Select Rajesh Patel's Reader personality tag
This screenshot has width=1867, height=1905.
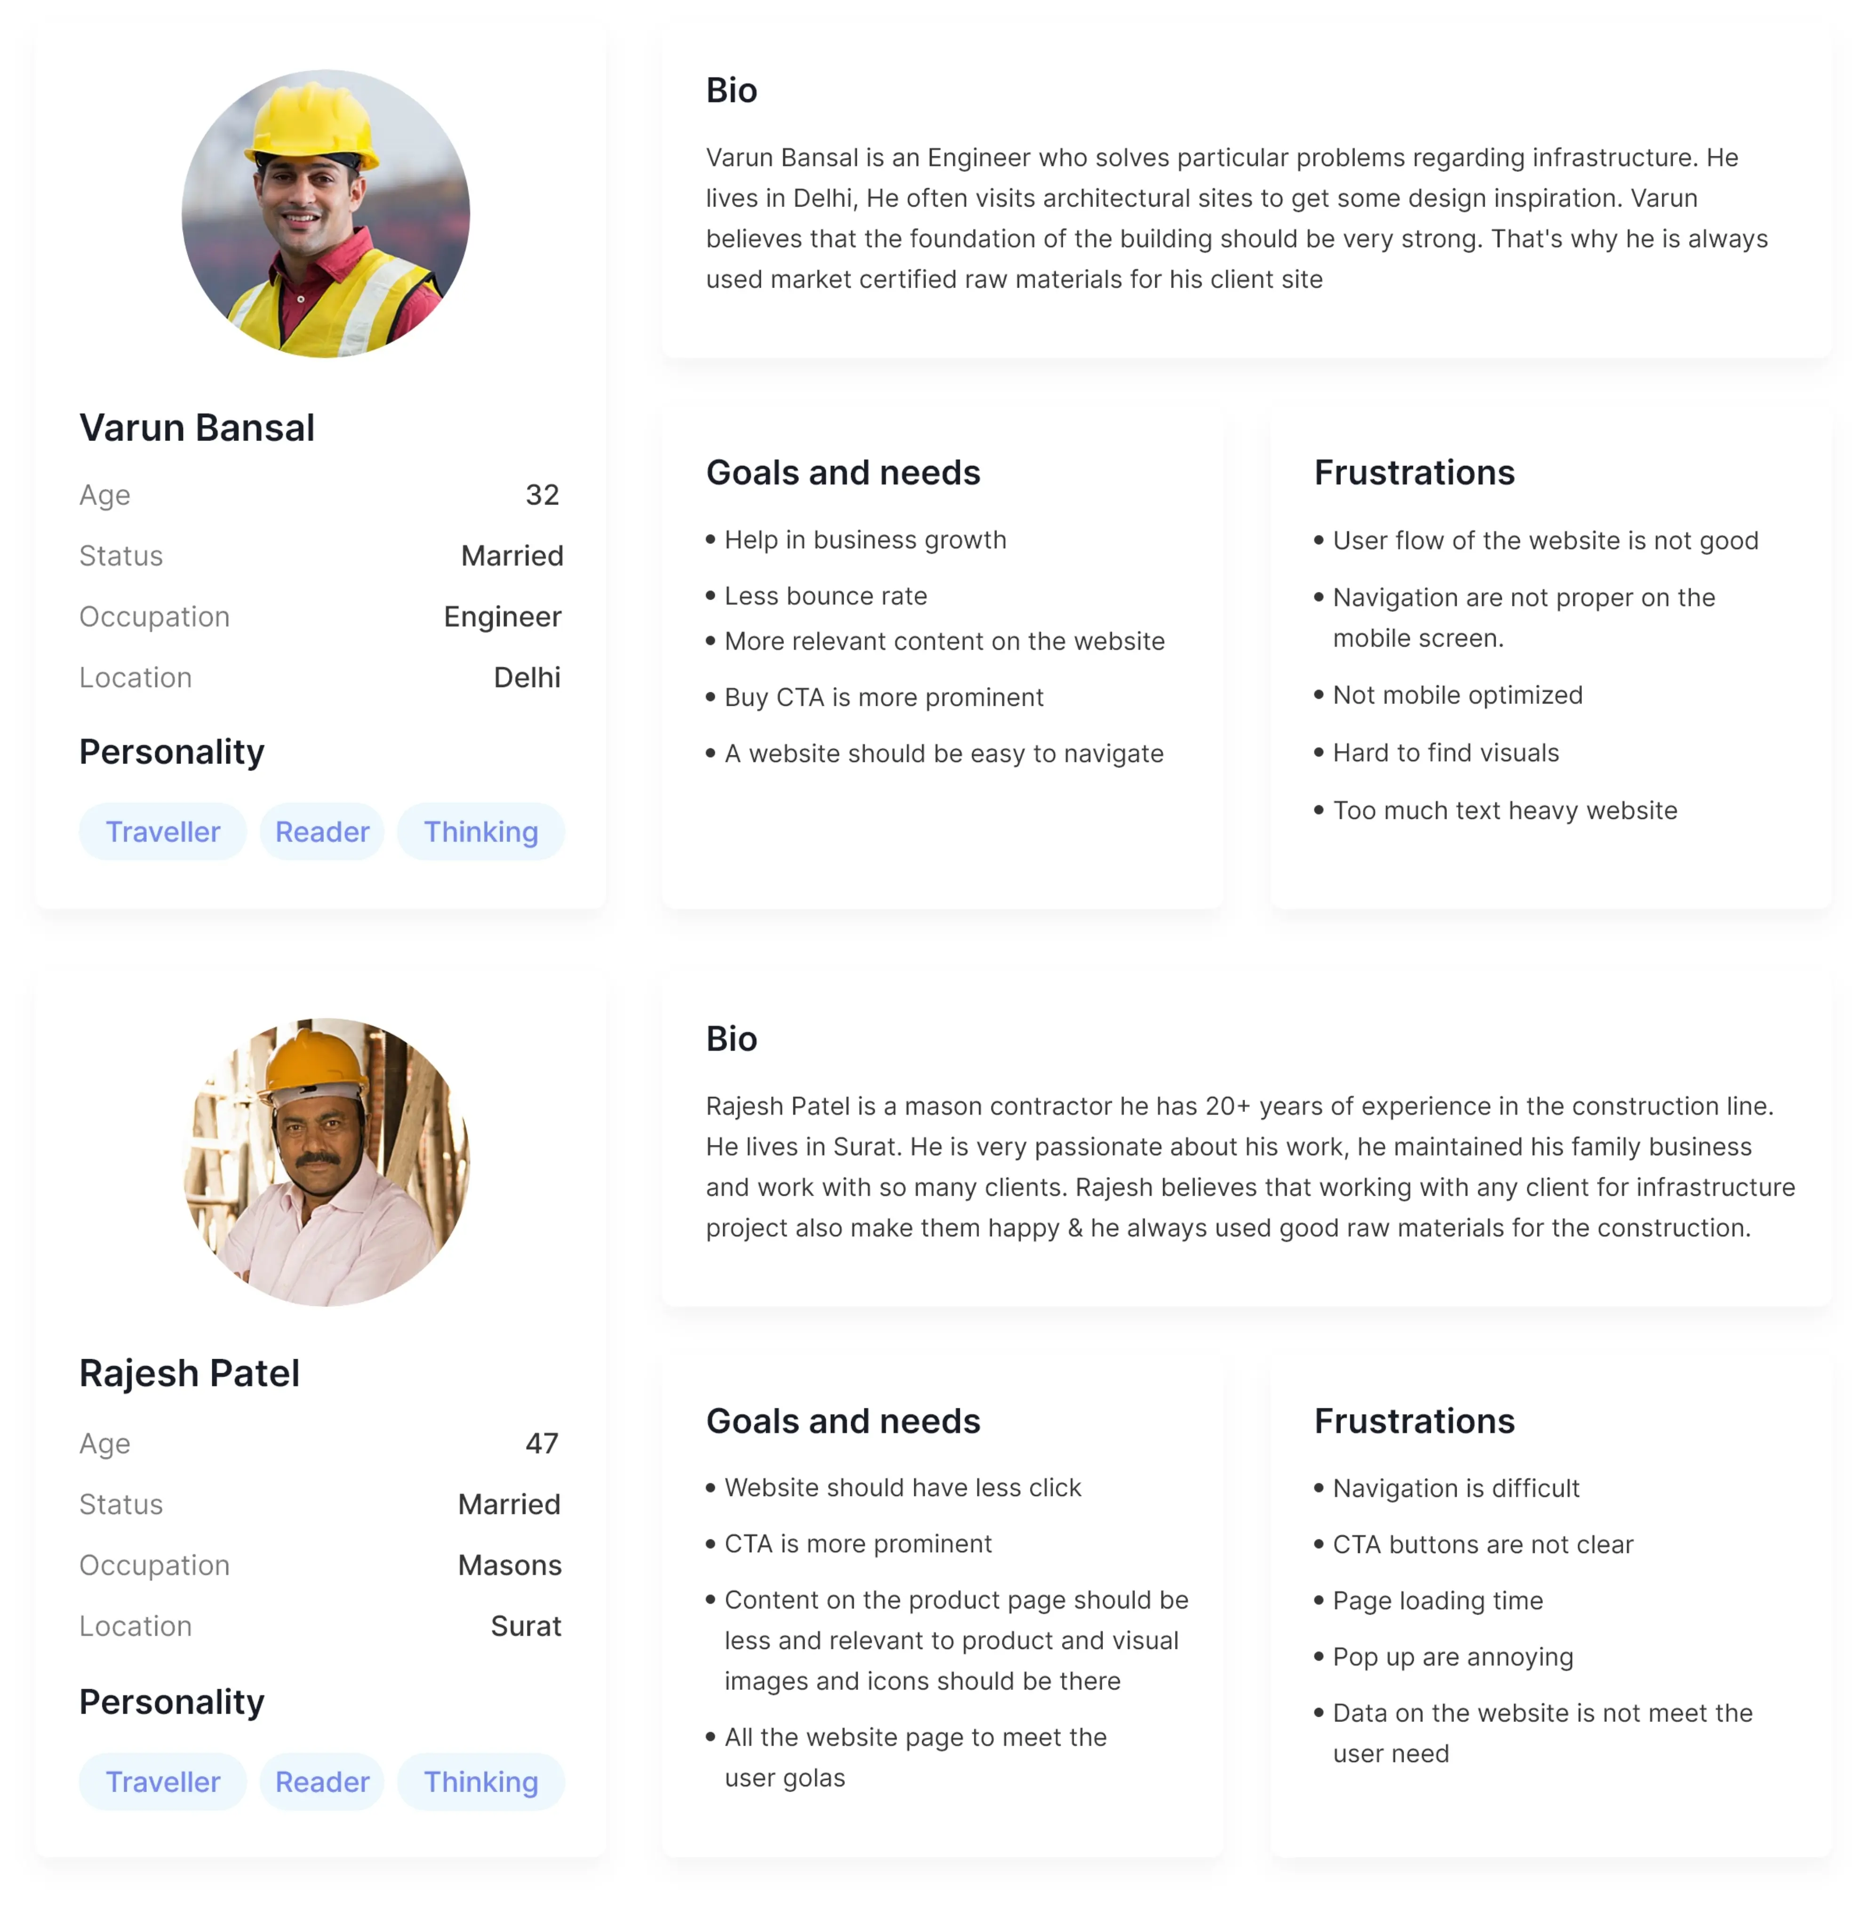[x=322, y=1781]
